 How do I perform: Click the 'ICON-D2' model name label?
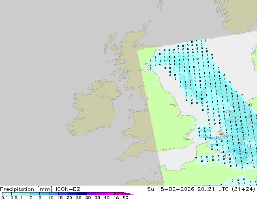coord(68,189)
